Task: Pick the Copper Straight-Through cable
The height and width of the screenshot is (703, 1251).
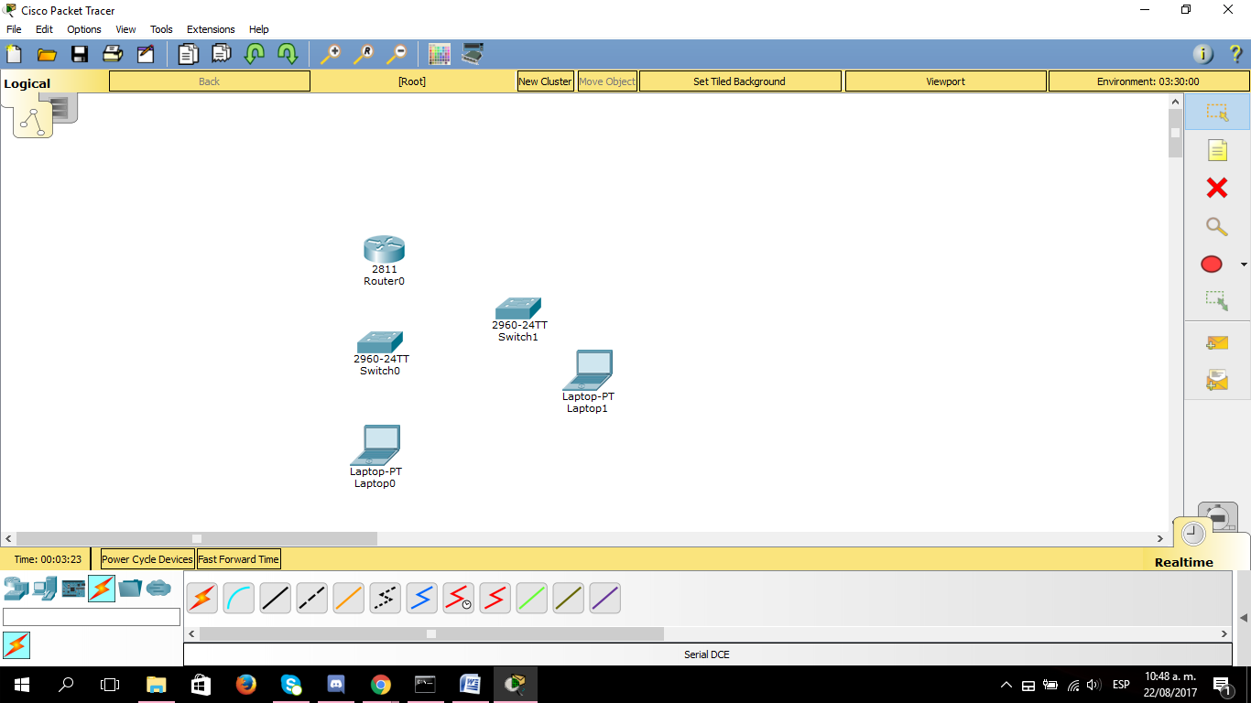Action: tap(275, 598)
